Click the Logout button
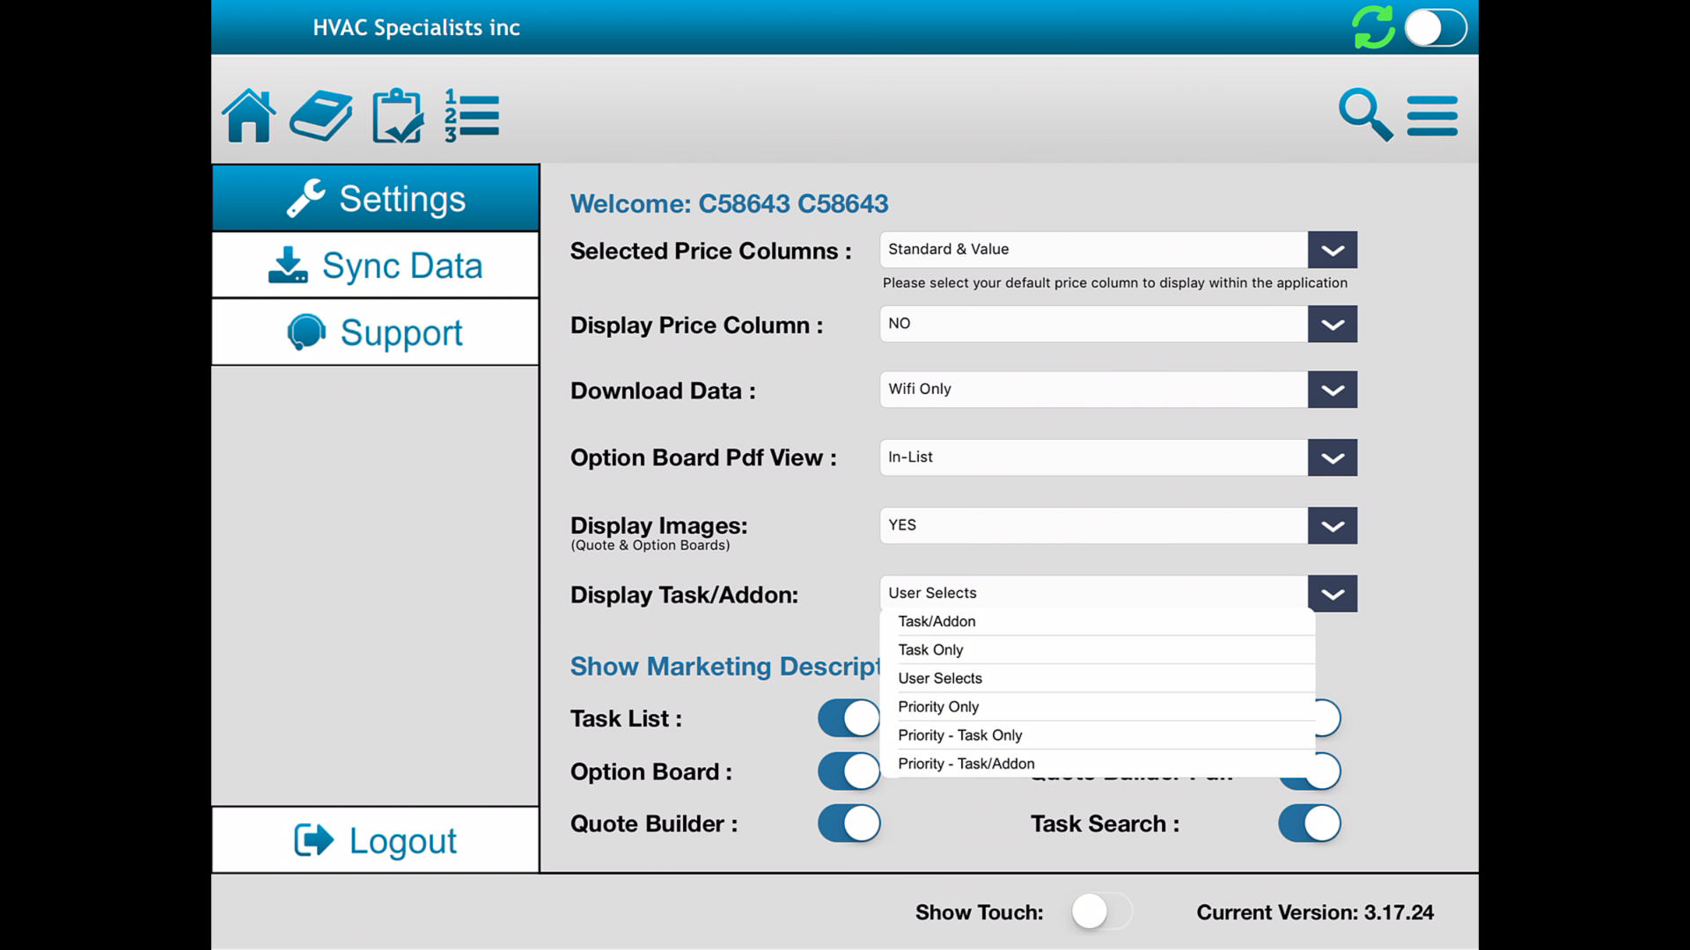1690x950 pixels. [376, 840]
